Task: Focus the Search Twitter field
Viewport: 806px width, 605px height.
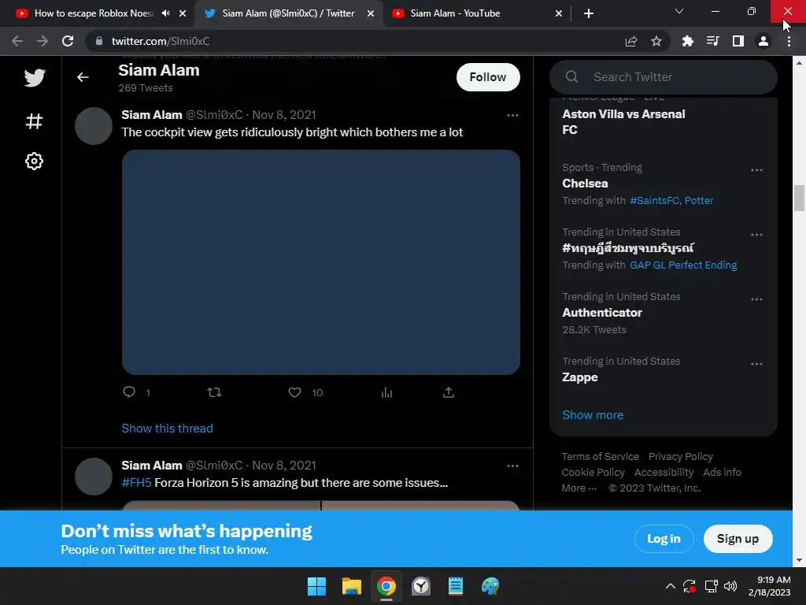Action: click(x=663, y=77)
